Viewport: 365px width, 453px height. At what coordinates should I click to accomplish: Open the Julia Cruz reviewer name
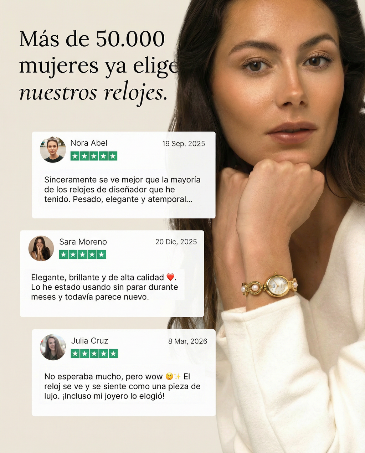[89, 341]
